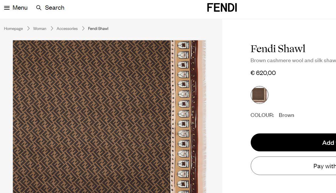This screenshot has width=336, height=193.
Task: Click chevron after Homepage breadcrumb
Action: (28, 29)
